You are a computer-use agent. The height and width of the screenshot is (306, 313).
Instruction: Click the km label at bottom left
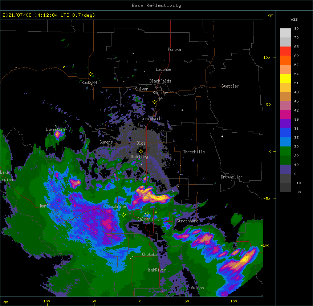(5, 302)
